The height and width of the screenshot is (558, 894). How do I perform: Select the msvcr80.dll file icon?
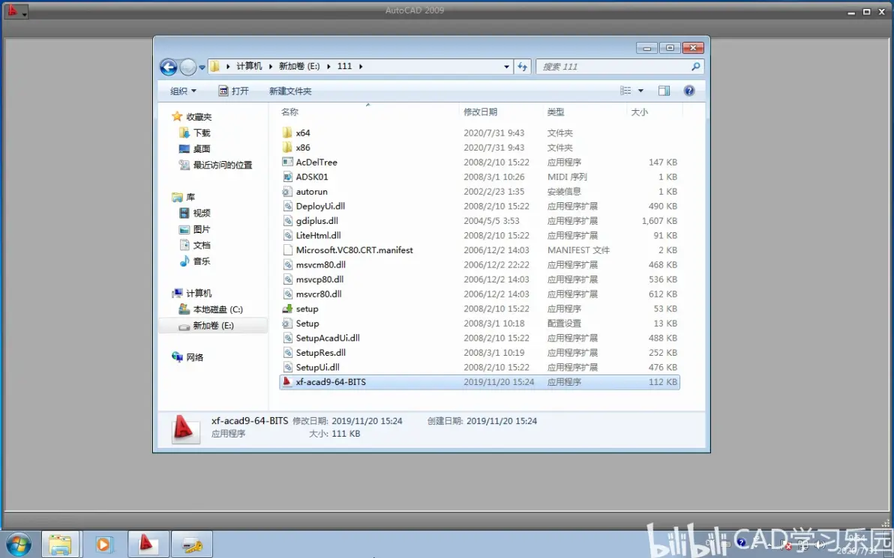click(287, 294)
